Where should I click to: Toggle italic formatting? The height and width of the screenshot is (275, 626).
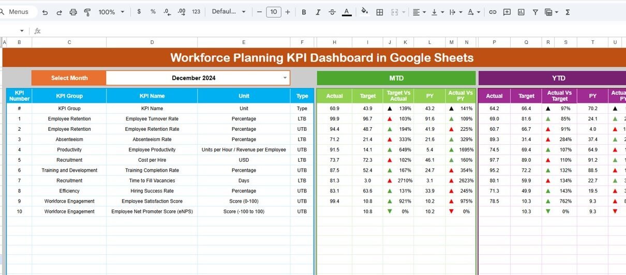(318, 12)
